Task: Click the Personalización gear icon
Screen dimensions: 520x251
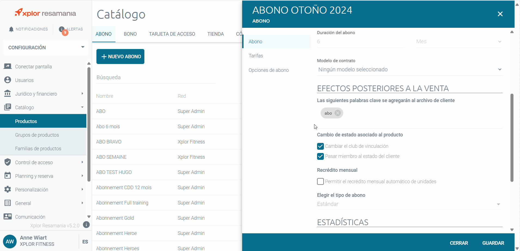Action: 8,189
